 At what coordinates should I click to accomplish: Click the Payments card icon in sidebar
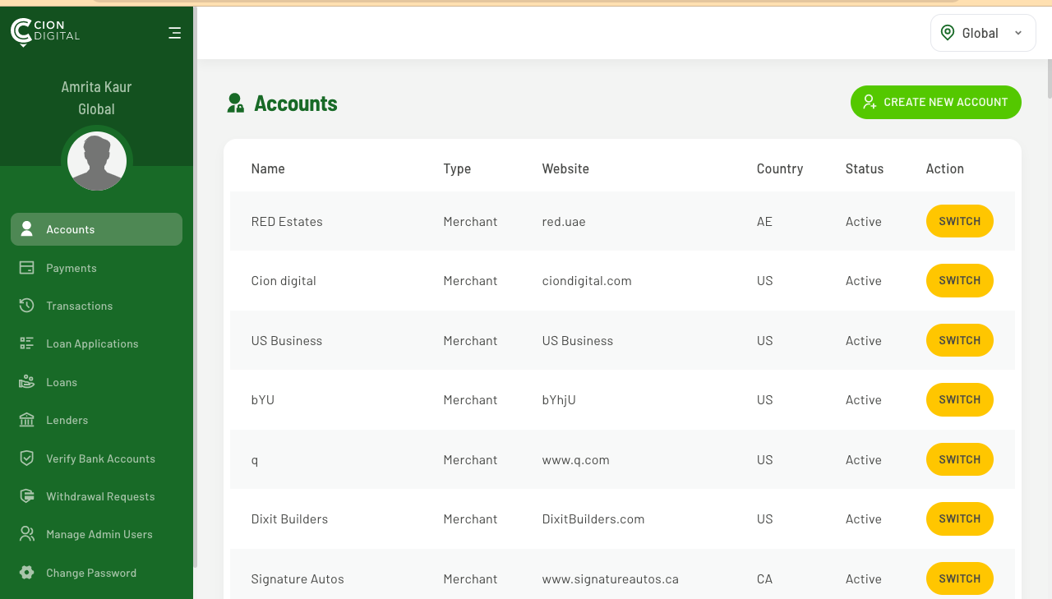pyautogui.click(x=27, y=268)
